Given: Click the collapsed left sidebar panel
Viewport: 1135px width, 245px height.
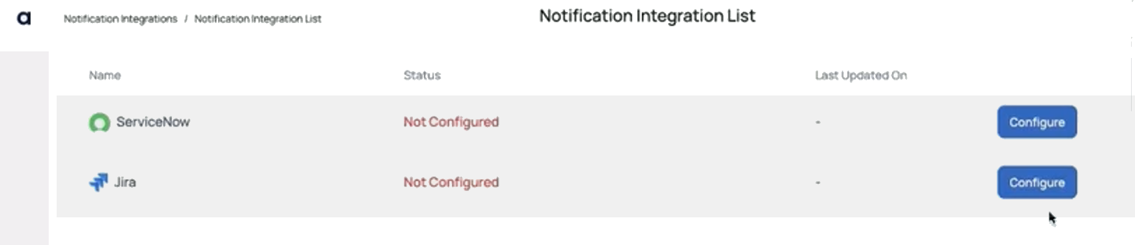Looking at the screenshot, I should (x=24, y=148).
